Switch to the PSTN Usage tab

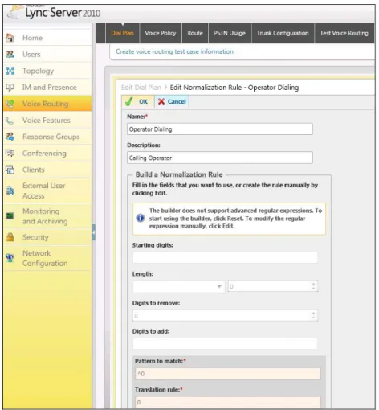coord(230,33)
